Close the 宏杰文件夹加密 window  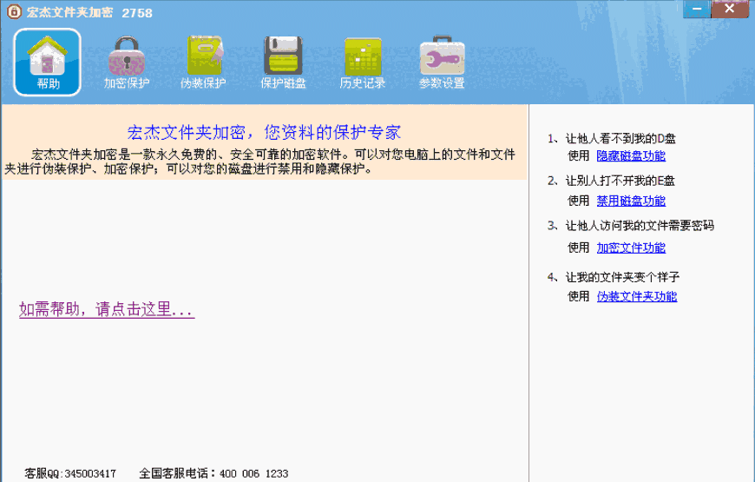click(x=730, y=9)
